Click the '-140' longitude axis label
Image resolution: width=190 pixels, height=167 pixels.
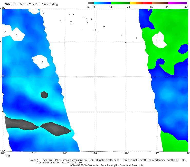pyautogui.click(x=64, y=153)
